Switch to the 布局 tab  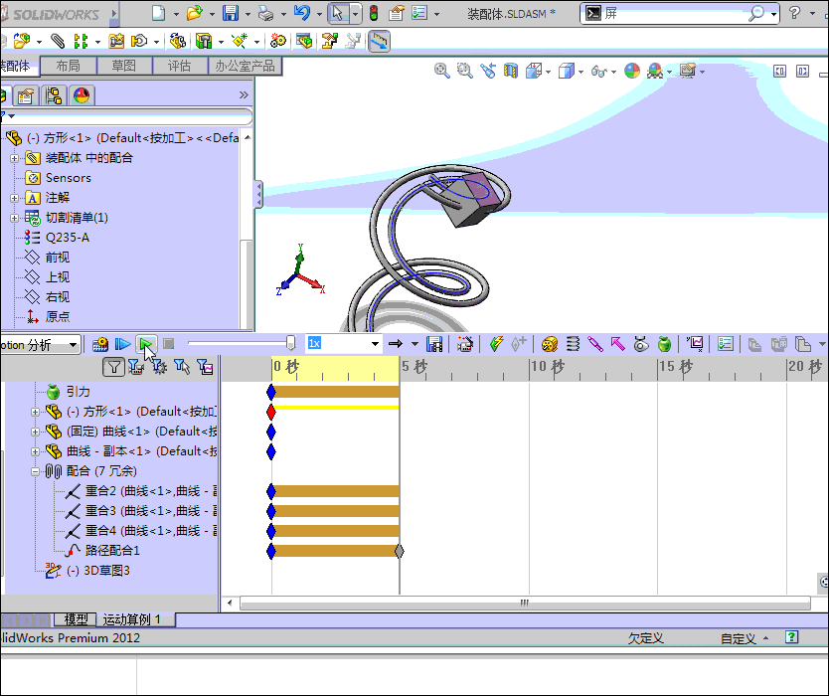[69, 66]
